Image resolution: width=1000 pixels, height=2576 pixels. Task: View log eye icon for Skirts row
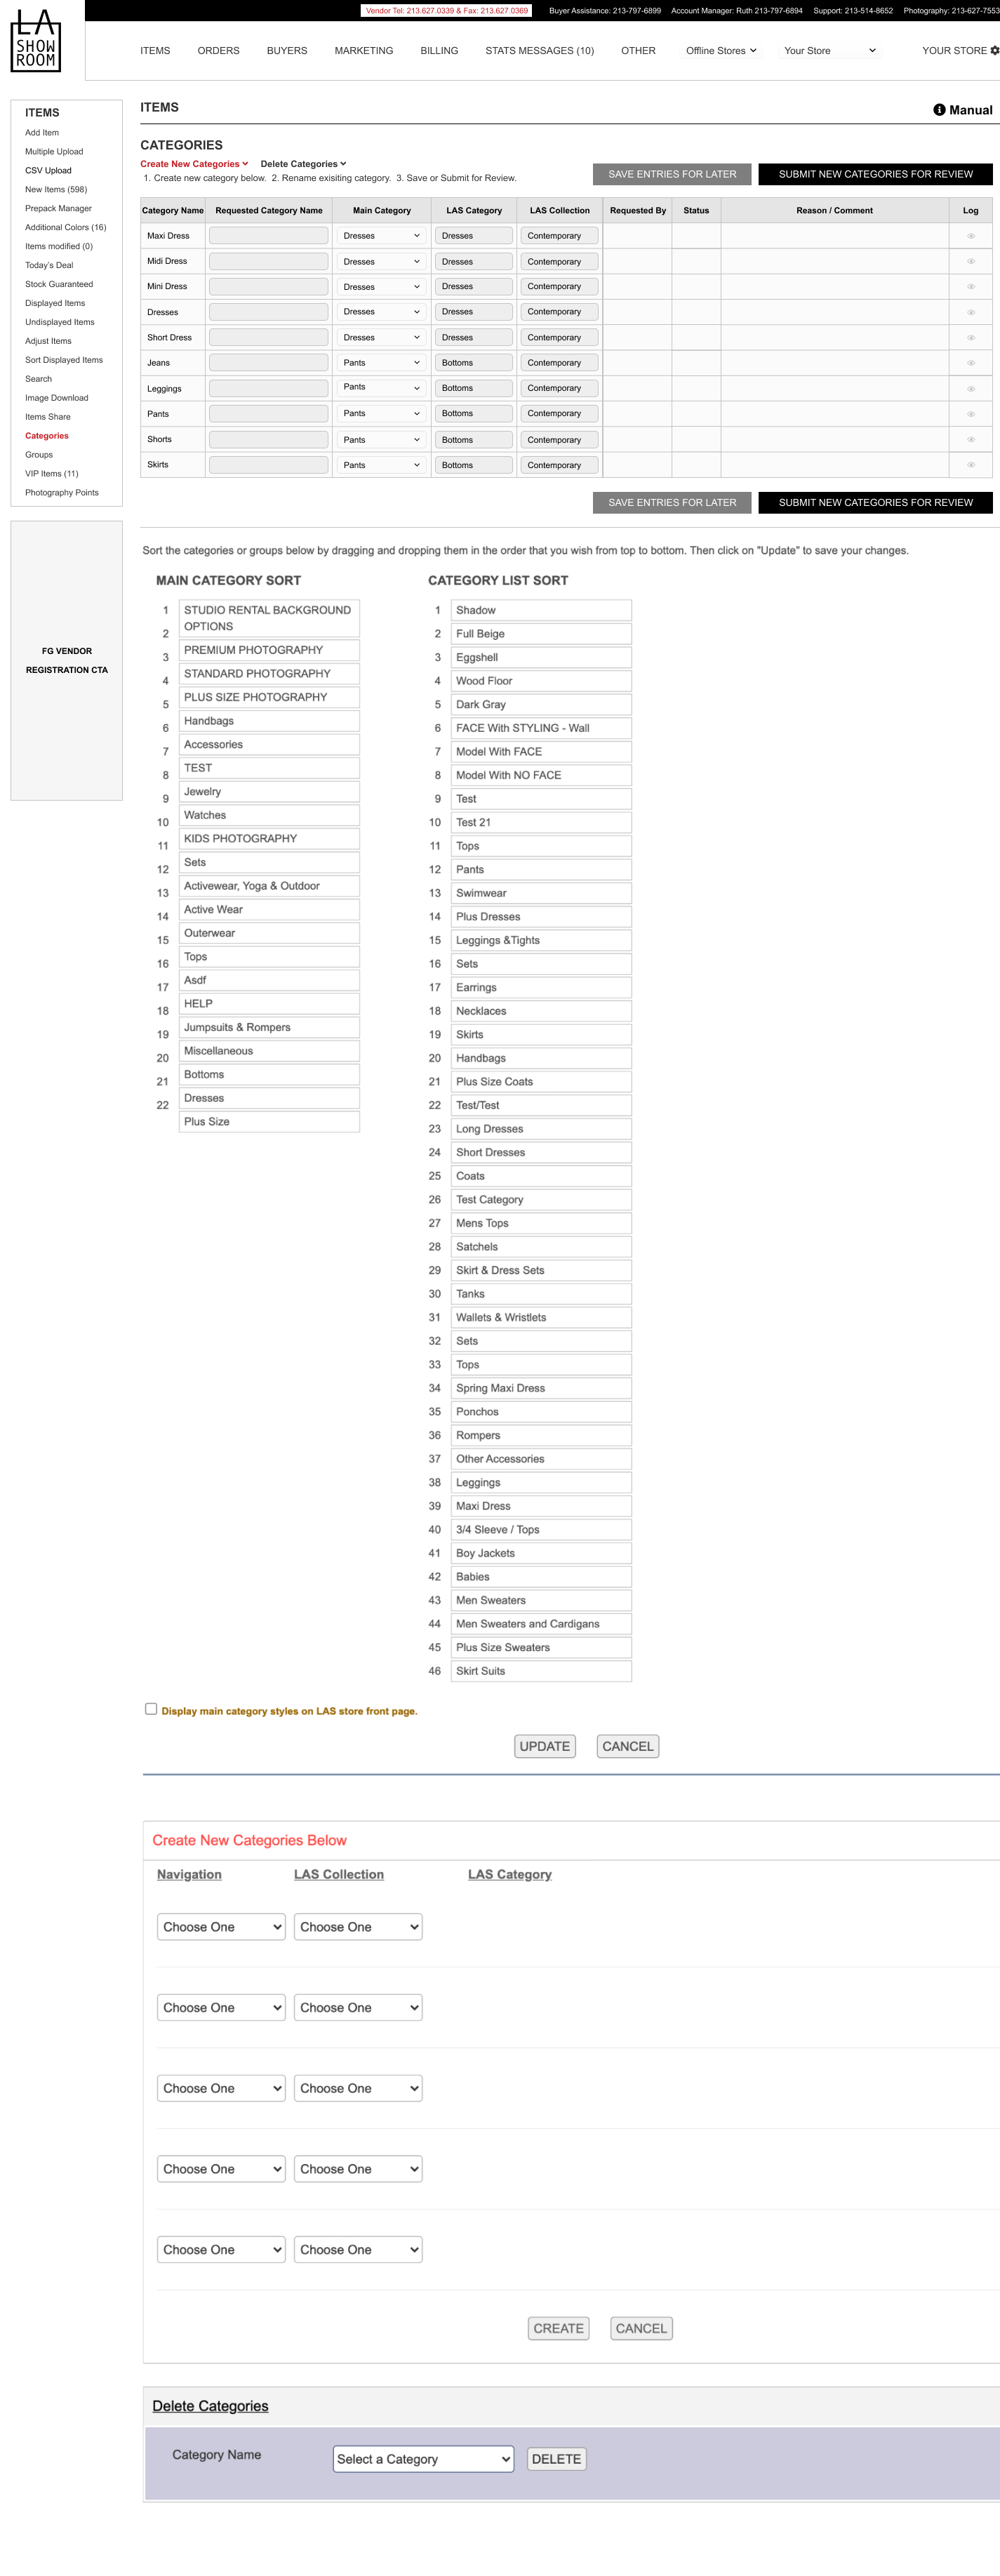click(x=970, y=465)
